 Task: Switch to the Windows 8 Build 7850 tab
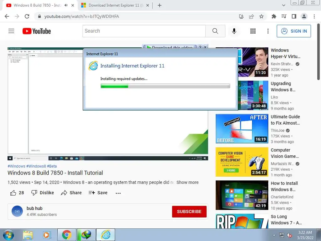[37, 5]
